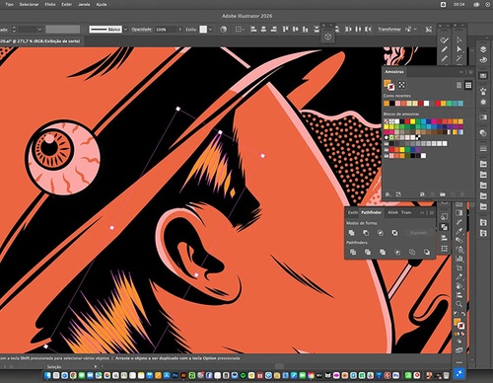493x383 pixels.
Task: Click the 3D cube floating panel icon
Action: tap(327, 37)
